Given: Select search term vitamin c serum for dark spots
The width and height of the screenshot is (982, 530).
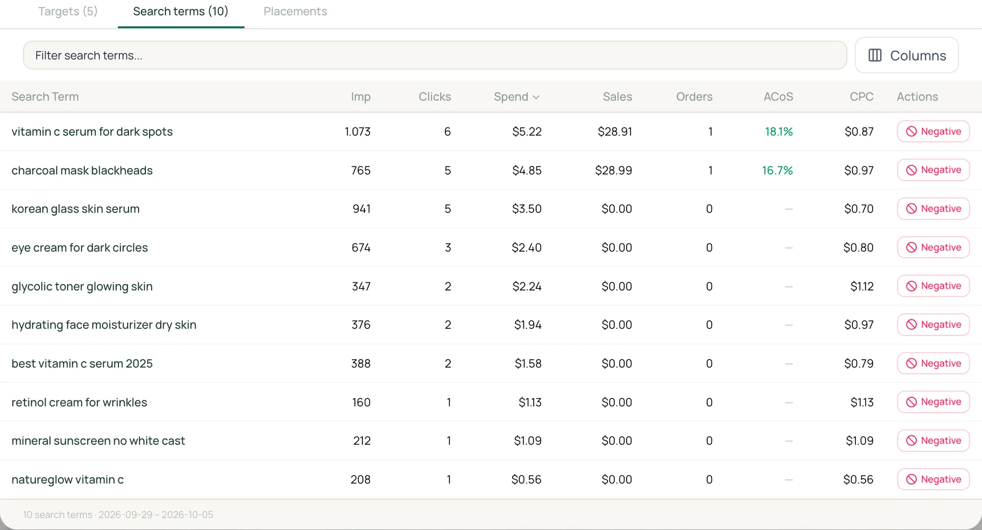Looking at the screenshot, I should tap(92, 132).
